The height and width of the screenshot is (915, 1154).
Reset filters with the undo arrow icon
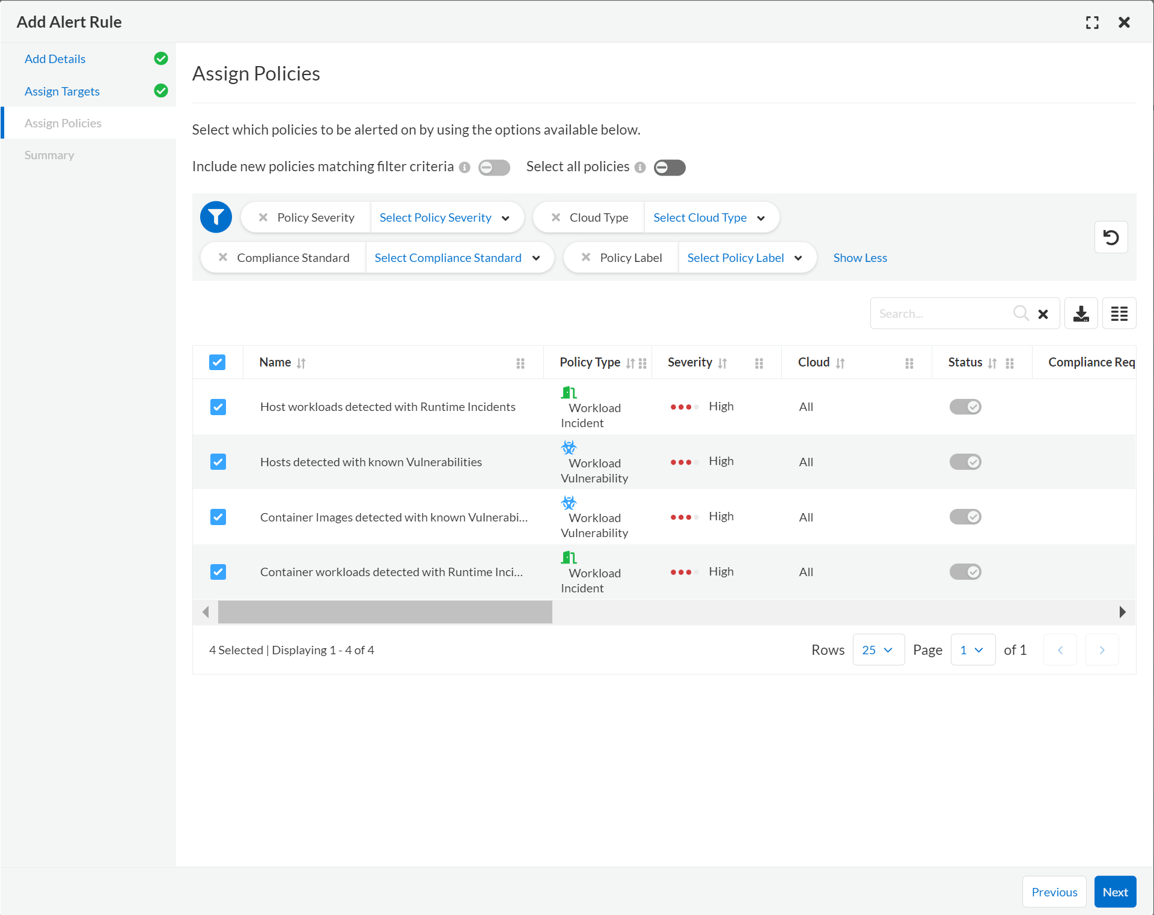click(x=1111, y=237)
